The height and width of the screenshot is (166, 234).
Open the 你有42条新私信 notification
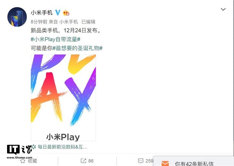coord(194,163)
